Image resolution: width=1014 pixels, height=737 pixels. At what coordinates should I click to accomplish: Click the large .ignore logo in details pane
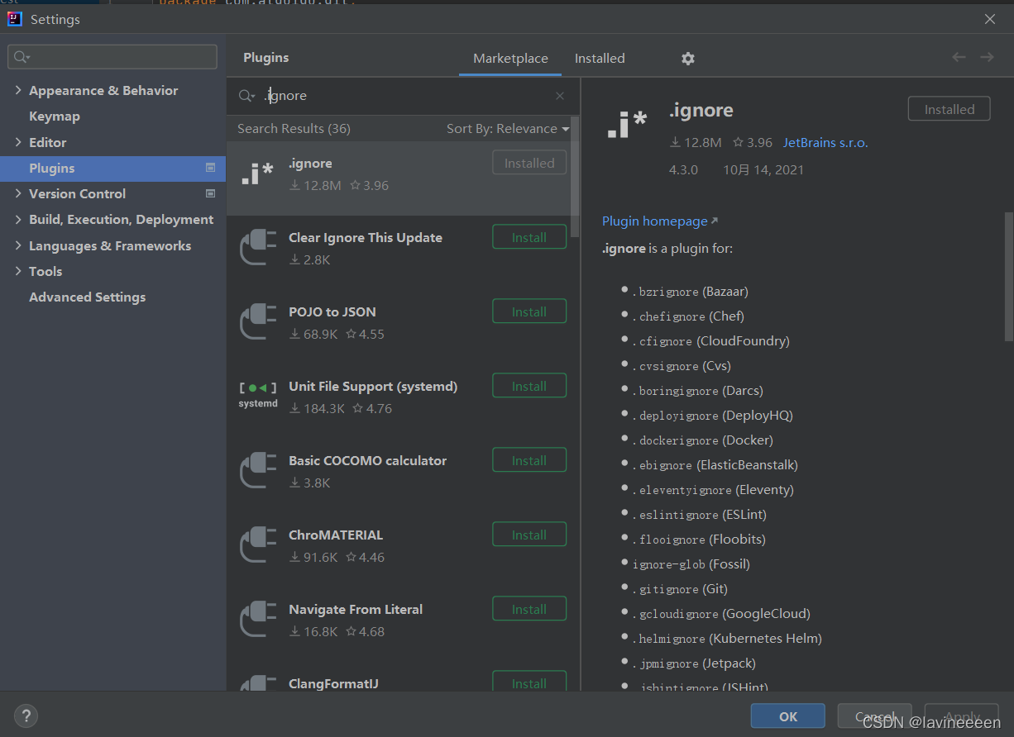(627, 126)
